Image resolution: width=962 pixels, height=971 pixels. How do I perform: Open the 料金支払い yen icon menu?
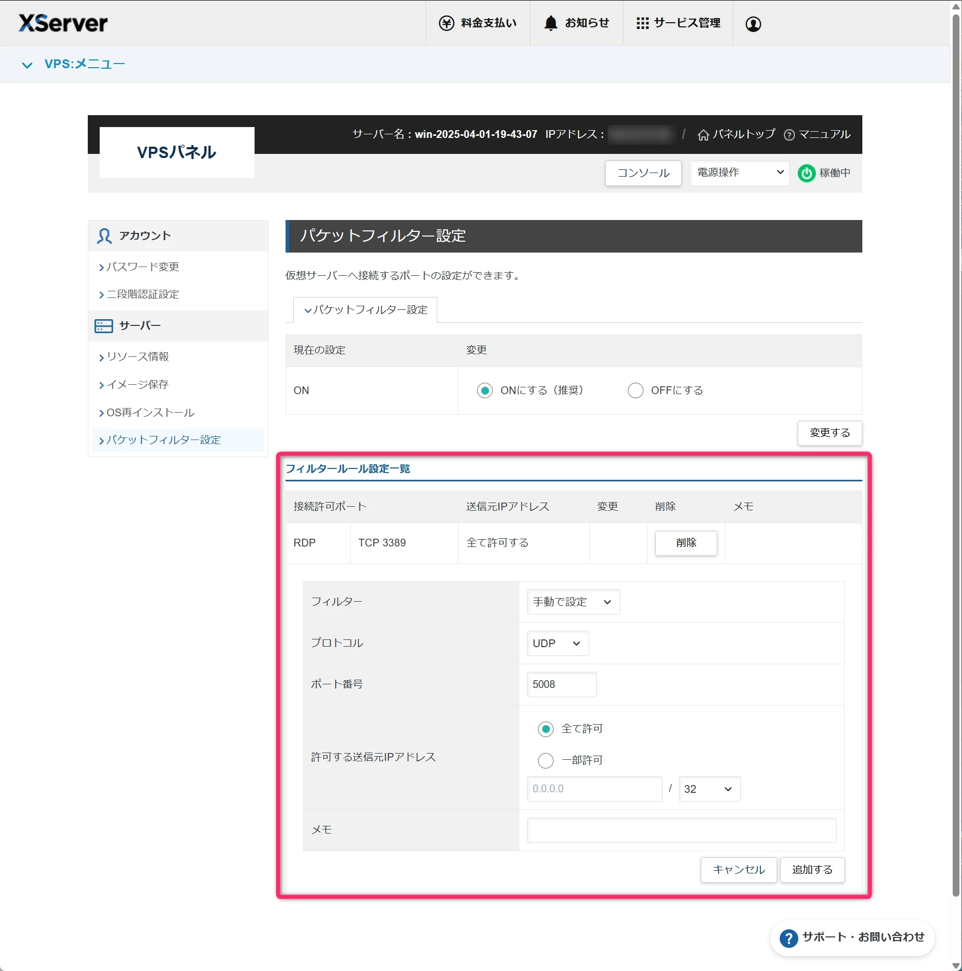[x=478, y=23]
